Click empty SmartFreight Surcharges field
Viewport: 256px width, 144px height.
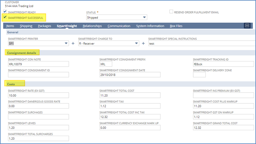click(x=39, y=117)
